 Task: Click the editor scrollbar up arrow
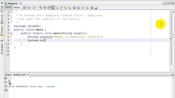click(x=171, y=11)
